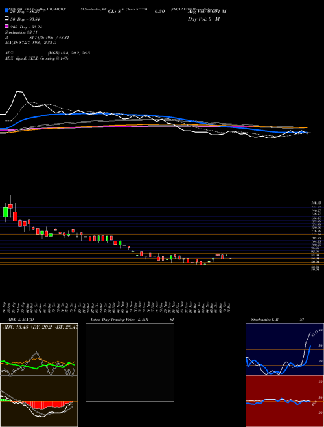Select the '50 Day = 93.84' legend text
Screen dimensions: 324x427
[x=25, y=19]
